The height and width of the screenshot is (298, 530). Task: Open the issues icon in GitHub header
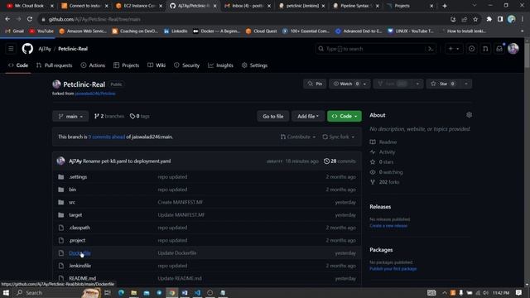point(471,49)
